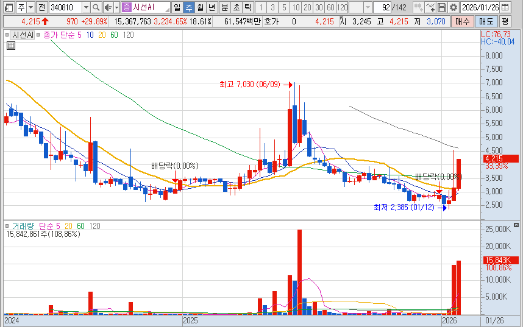Switch to the second 초 chart

(x=237, y=7)
